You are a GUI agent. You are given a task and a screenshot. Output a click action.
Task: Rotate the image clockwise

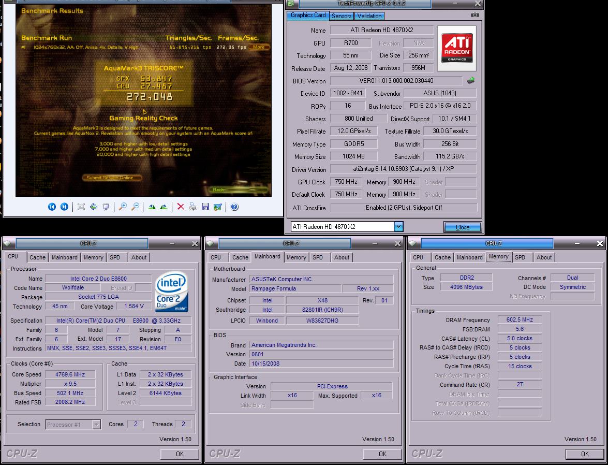pos(152,207)
